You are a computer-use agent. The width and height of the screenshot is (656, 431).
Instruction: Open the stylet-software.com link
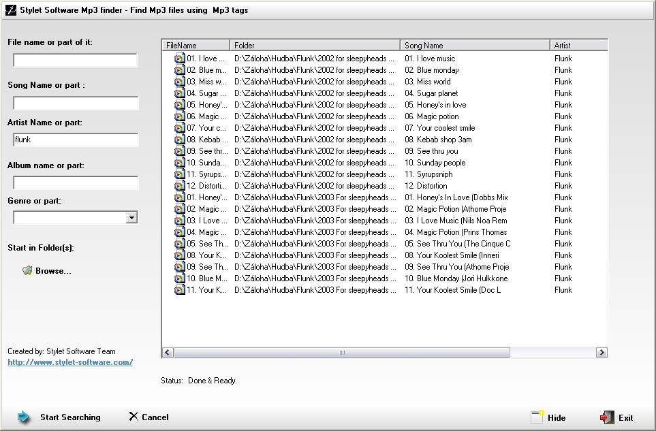pyautogui.click(x=70, y=362)
